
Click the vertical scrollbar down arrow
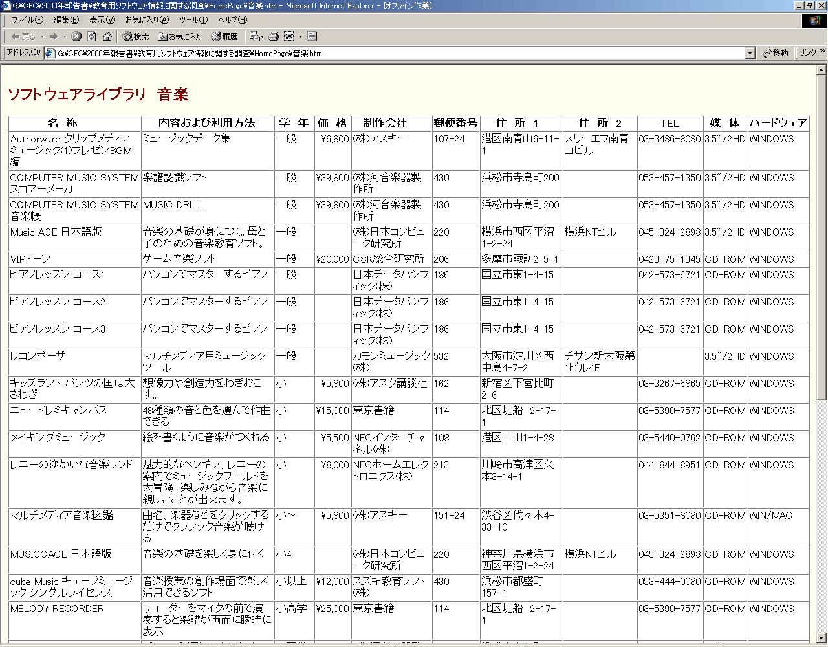tap(822, 637)
